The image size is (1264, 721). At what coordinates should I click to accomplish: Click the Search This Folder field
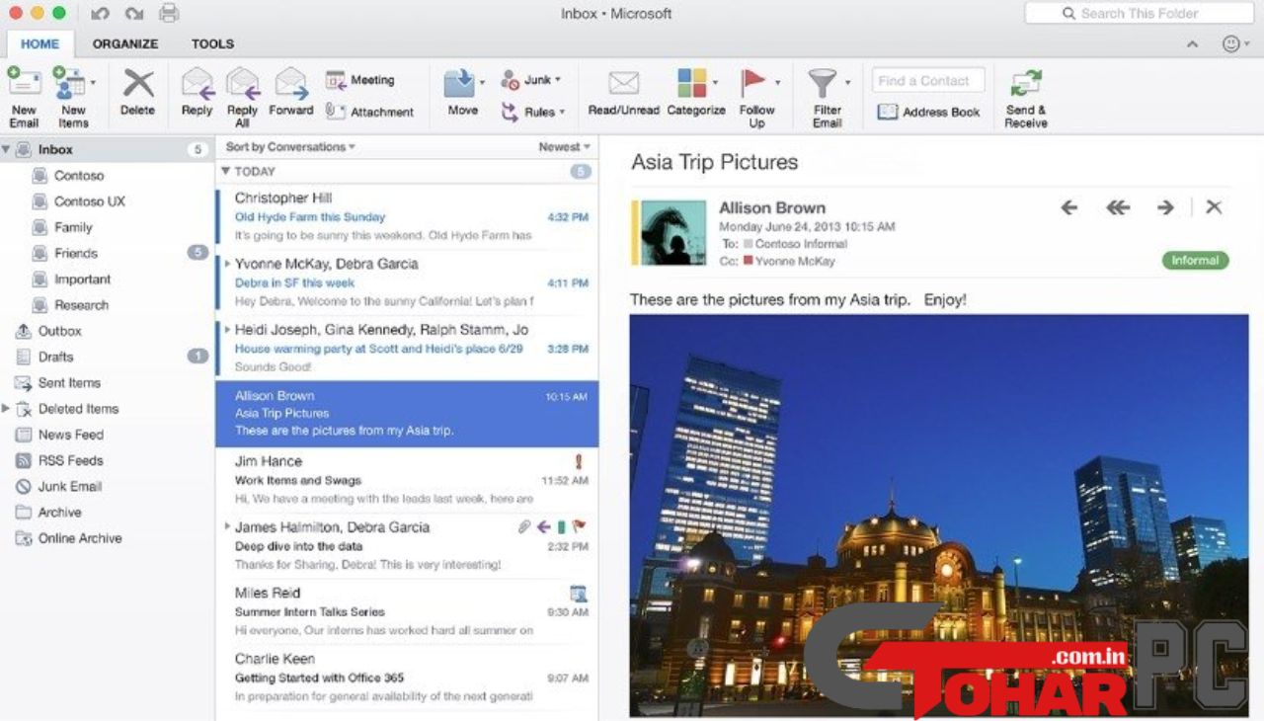[x=1139, y=14]
